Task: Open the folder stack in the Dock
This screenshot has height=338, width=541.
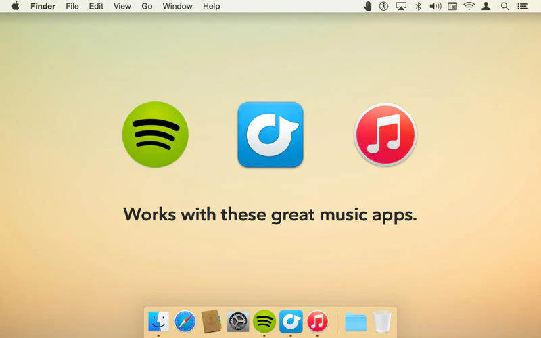Action: pos(356,322)
